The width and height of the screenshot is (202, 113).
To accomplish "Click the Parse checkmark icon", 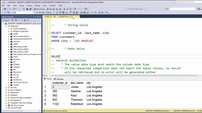I will point(57,13).
